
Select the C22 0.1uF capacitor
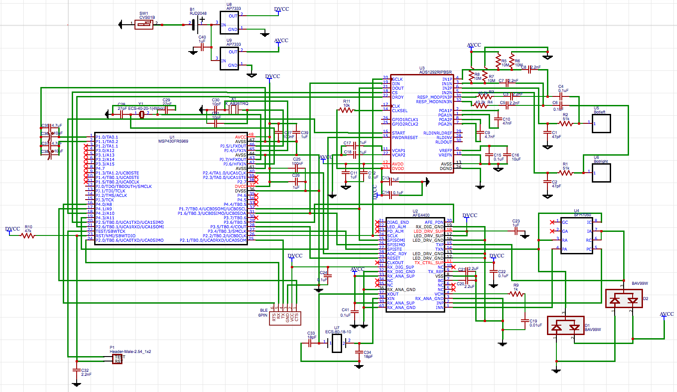click(x=494, y=272)
